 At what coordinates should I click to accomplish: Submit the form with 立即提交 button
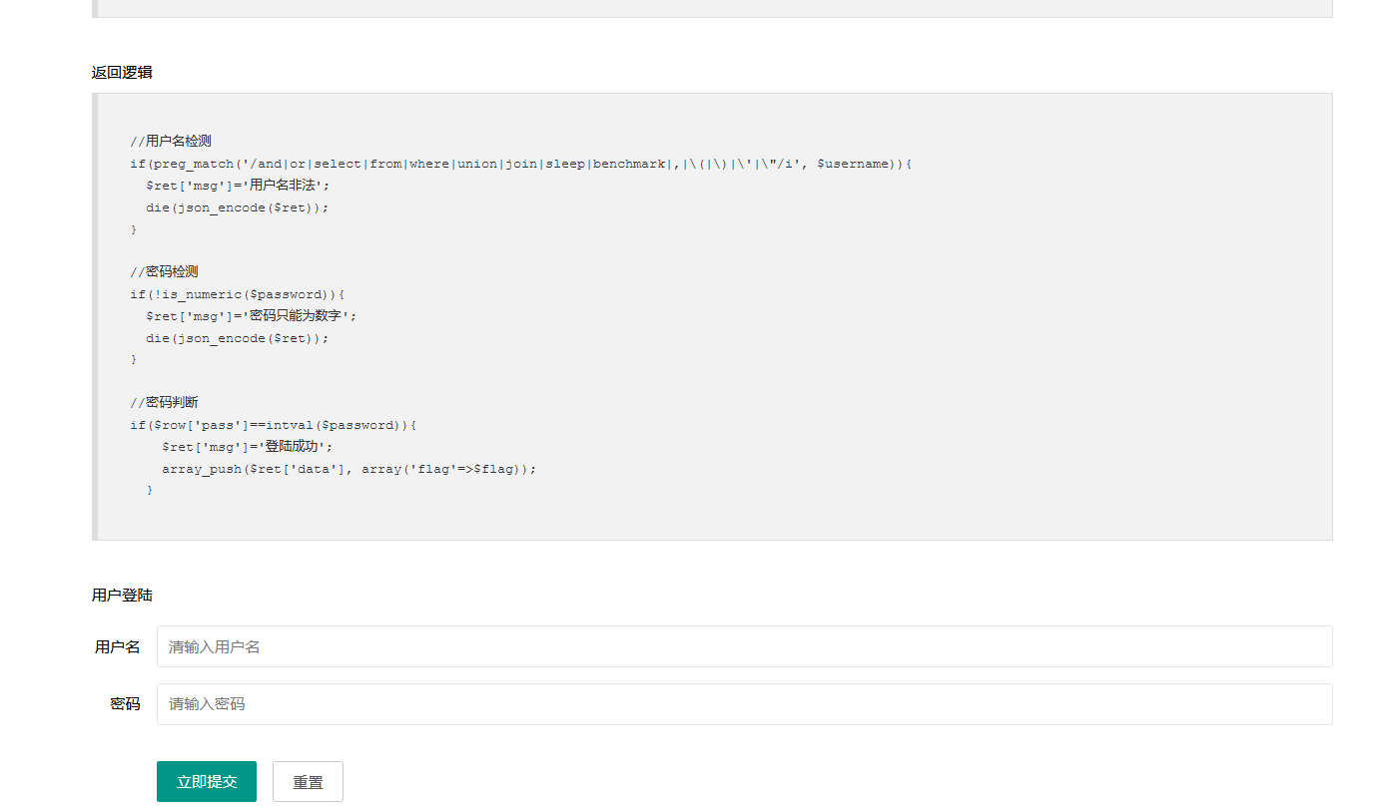point(207,782)
